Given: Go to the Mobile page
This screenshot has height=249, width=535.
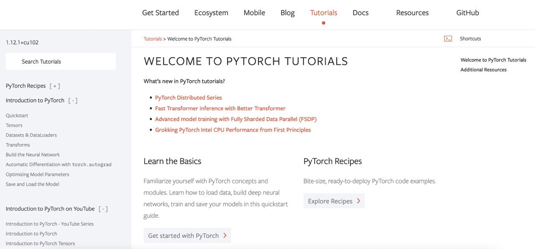Looking at the screenshot, I should [254, 13].
